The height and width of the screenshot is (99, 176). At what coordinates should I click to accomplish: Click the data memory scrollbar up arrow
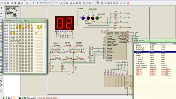pos(45,24)
